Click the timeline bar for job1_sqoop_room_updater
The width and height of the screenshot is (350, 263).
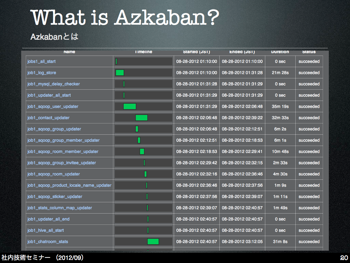(146, 174)
